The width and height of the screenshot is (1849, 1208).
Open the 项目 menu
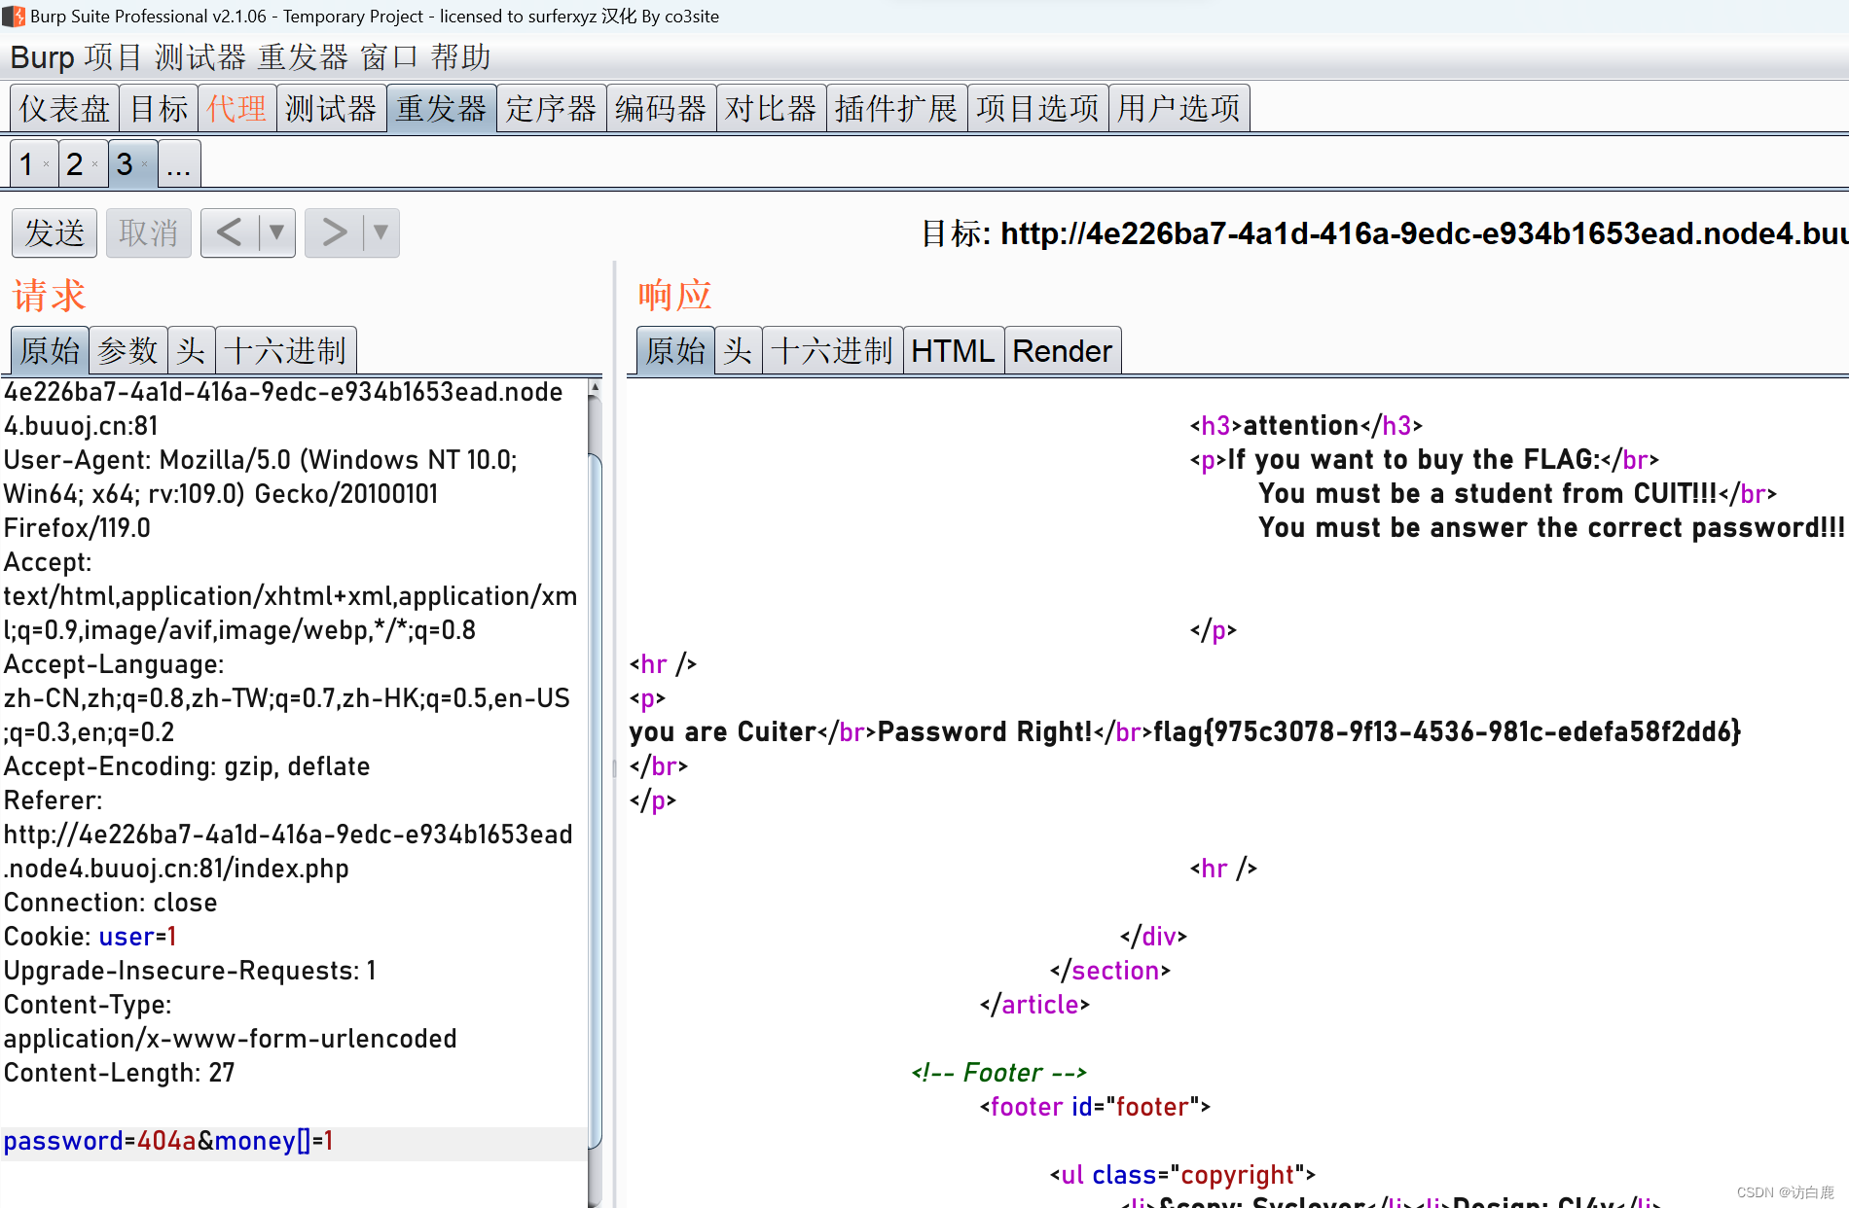113,57
